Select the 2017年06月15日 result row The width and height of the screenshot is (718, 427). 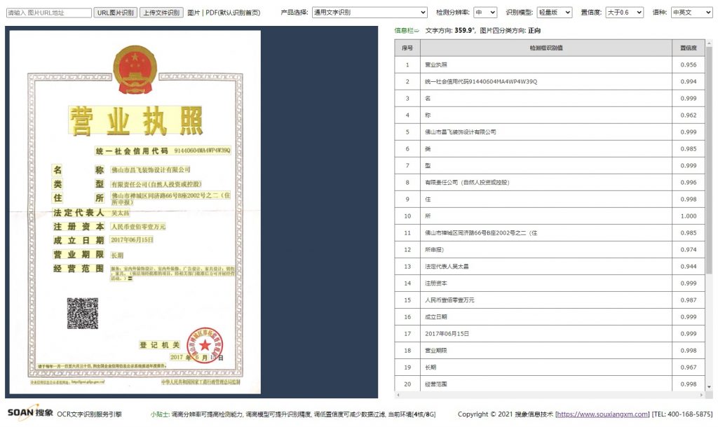pyautogui.click(x=550, y=334)
